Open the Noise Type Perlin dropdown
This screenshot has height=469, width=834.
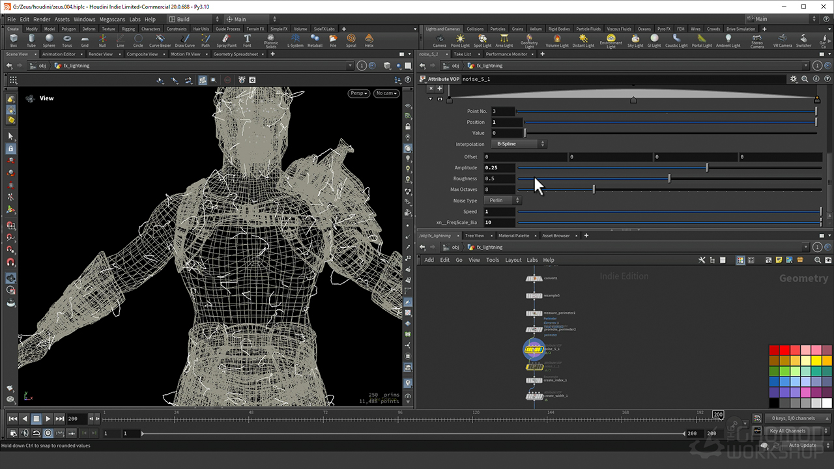504,201
